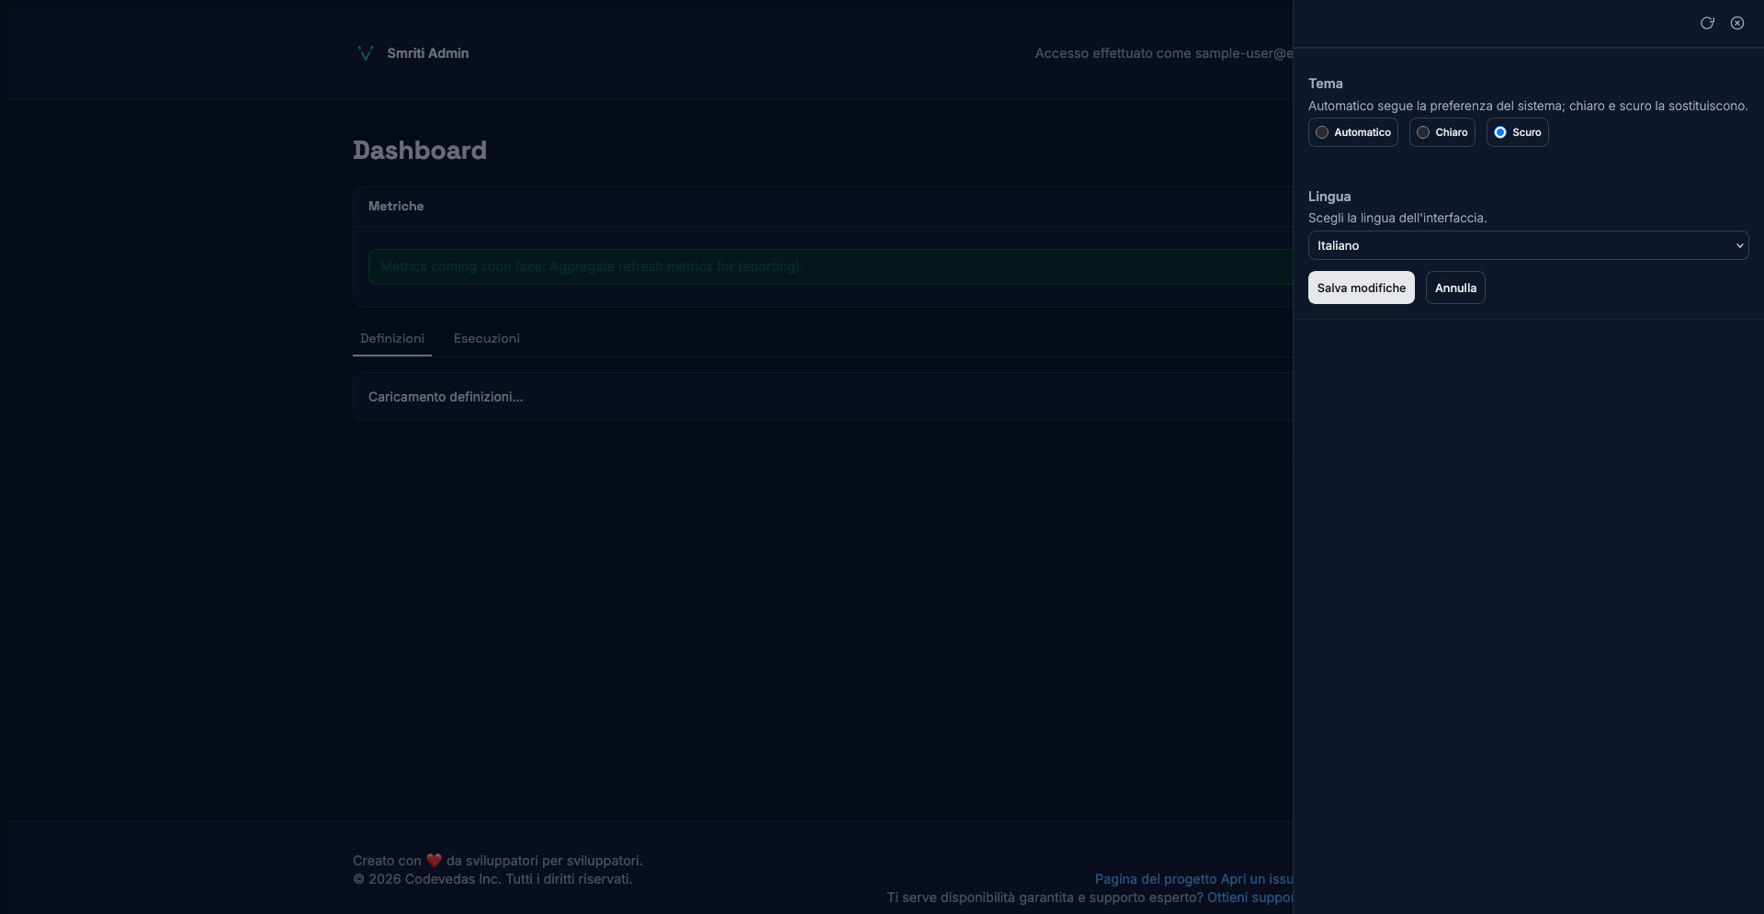Open the Esecuzioni tab
The height and width of the screenshot is (914, 1764).
coord(486,338)
